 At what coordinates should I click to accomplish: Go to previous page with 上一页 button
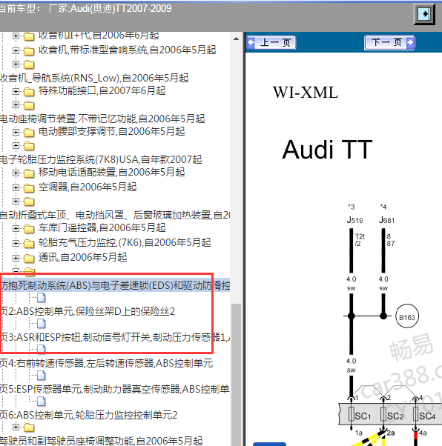pyautogui.click(x=271, y=43)
